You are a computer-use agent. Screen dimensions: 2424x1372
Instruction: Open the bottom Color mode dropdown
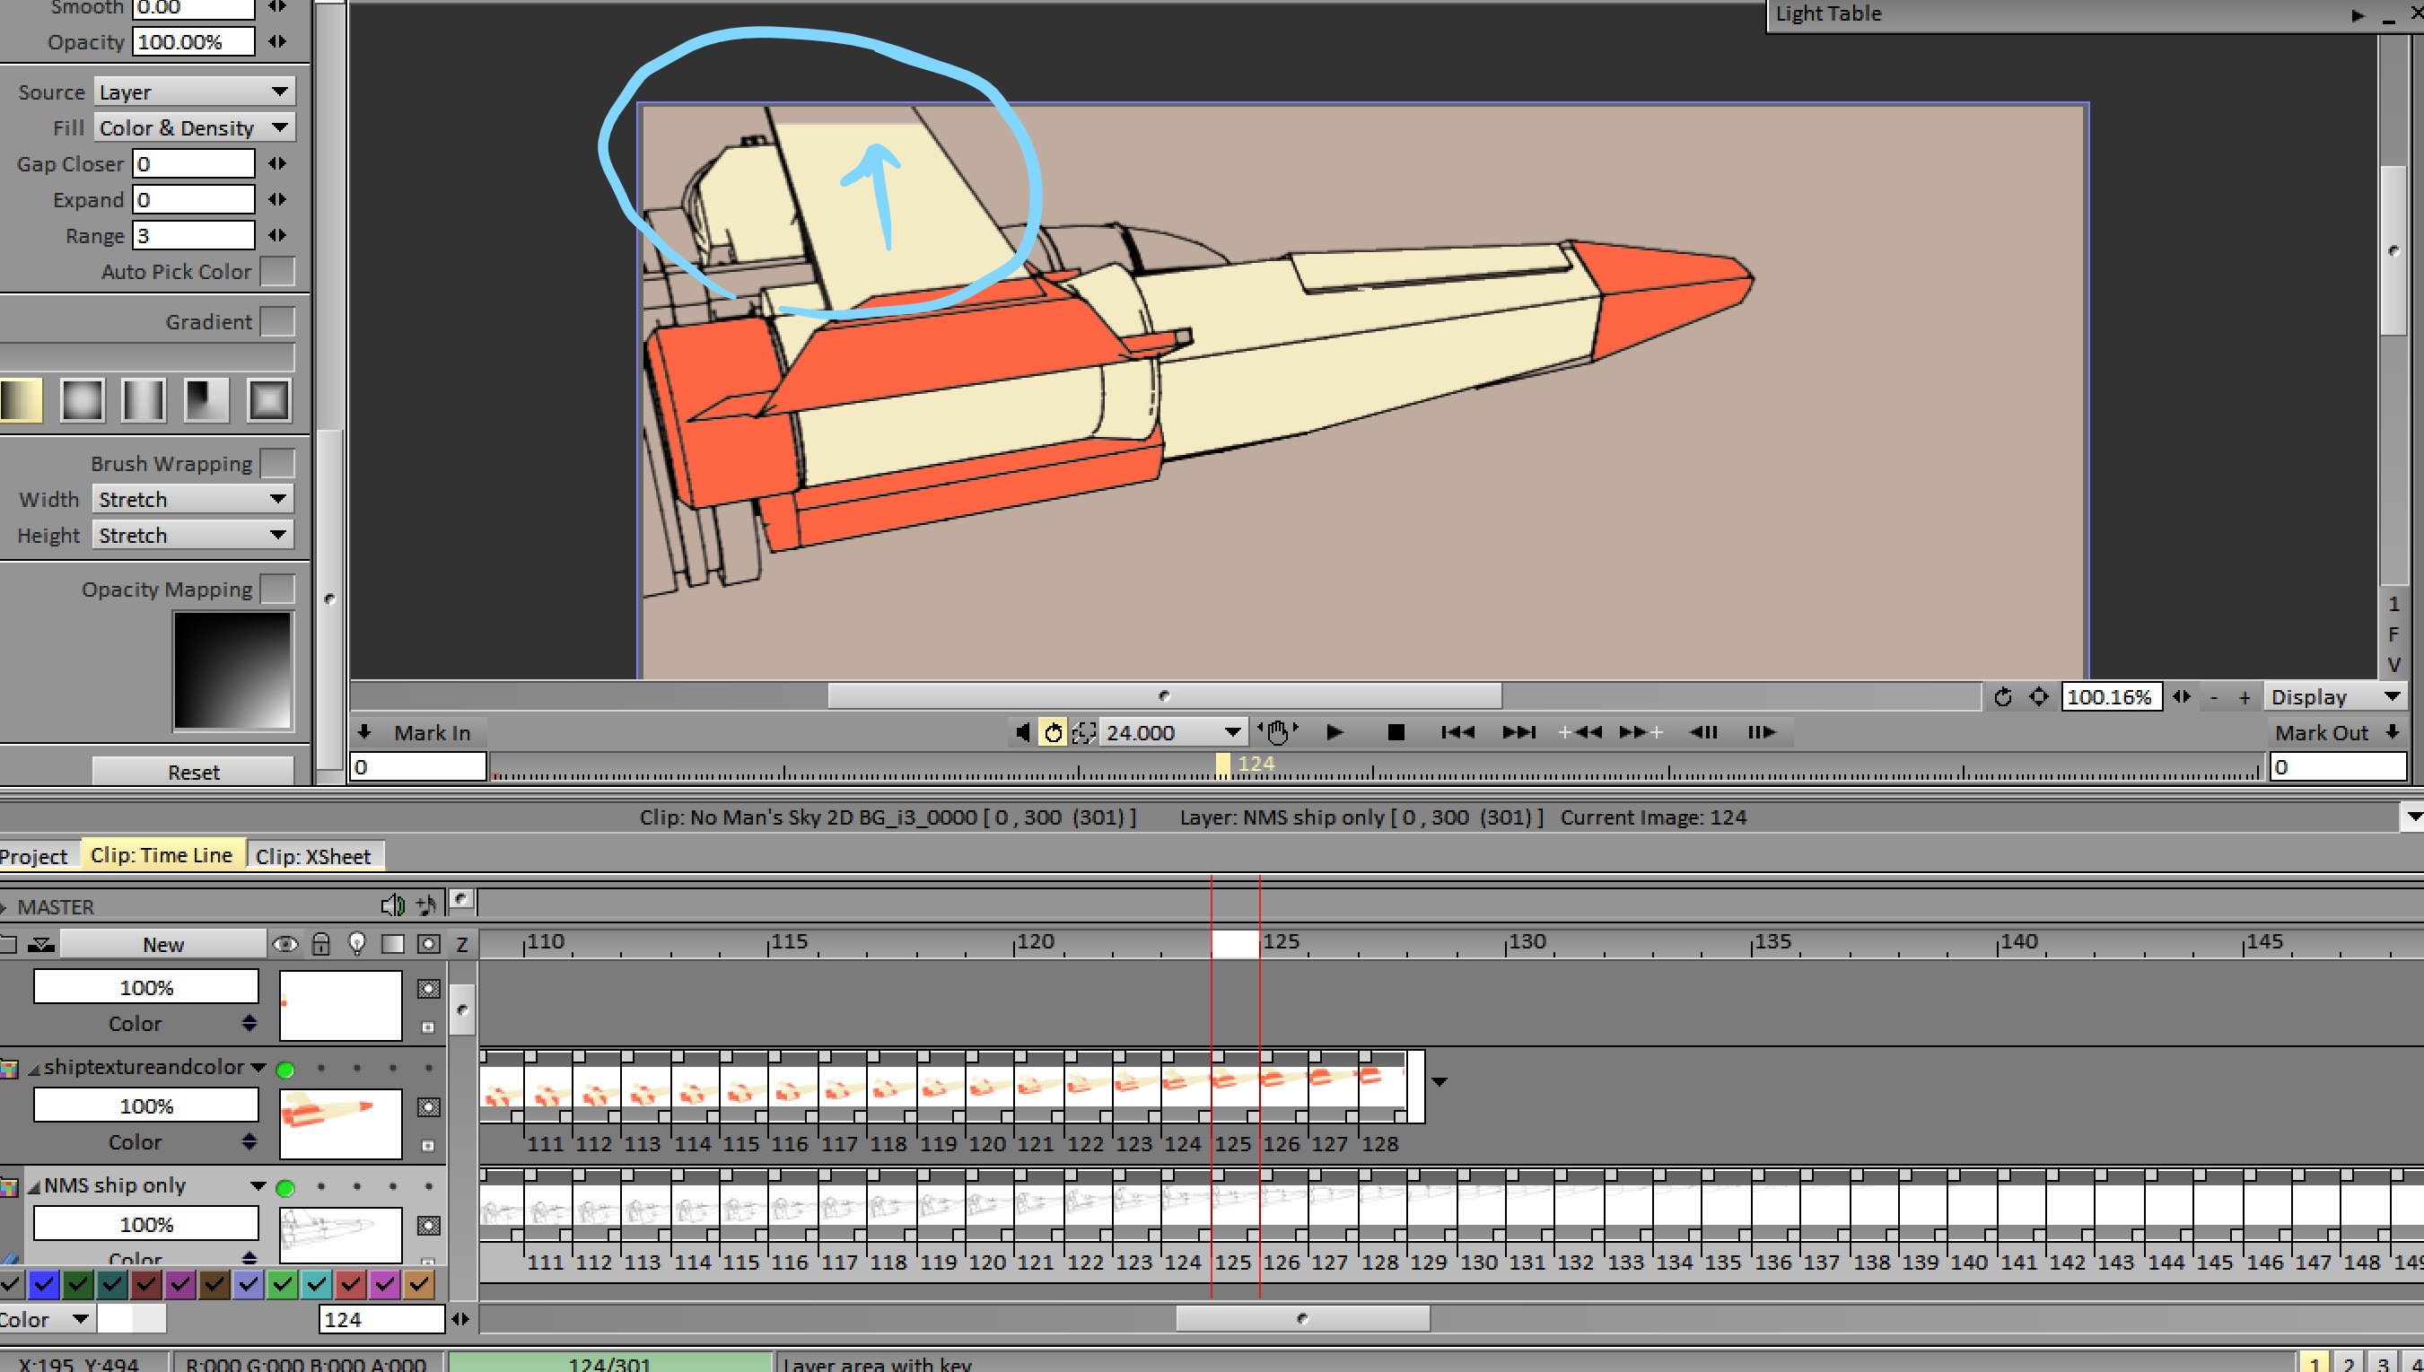click(48, 1318)
